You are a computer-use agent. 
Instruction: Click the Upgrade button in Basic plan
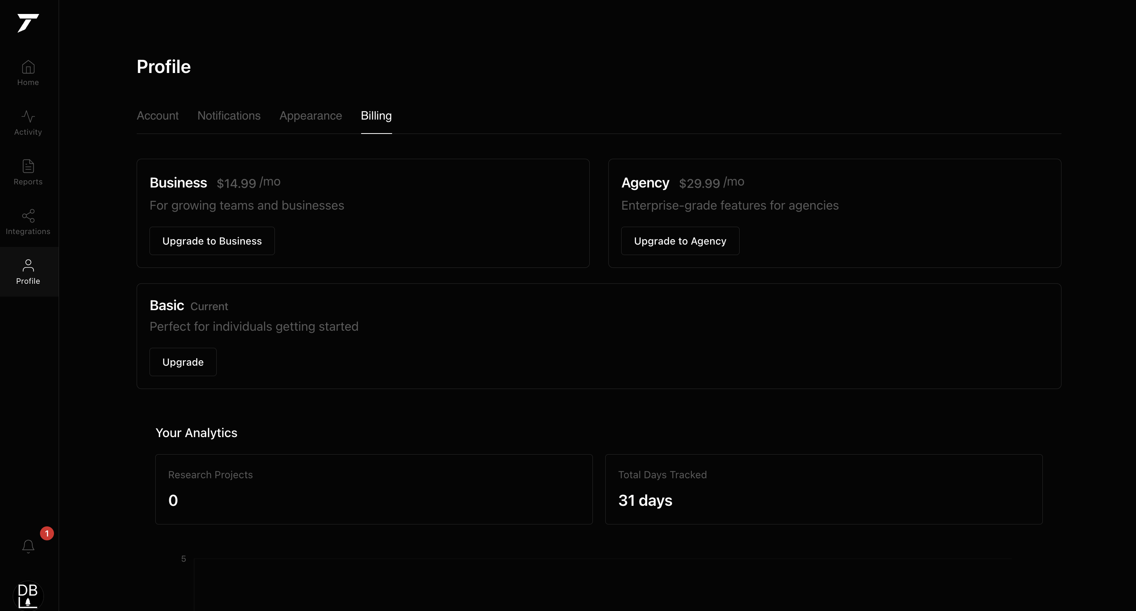(183, 362)
